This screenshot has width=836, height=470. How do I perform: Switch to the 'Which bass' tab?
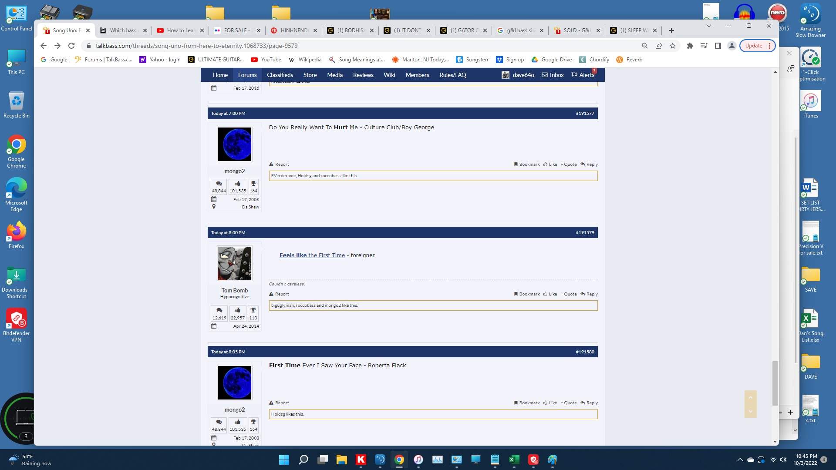[x=123, y=30]
